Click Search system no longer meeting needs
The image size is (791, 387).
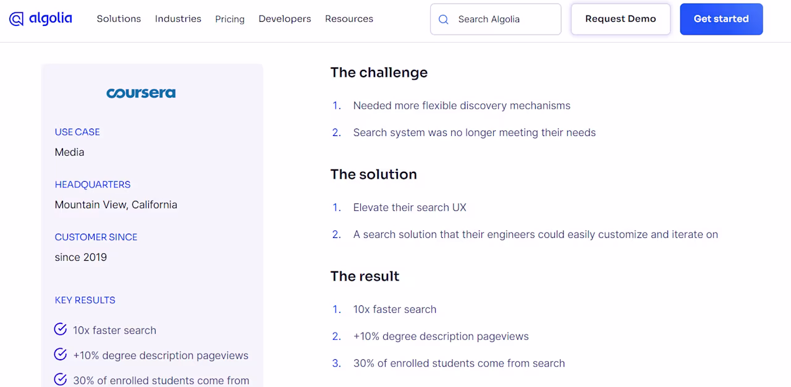click(x=475, y=132)
